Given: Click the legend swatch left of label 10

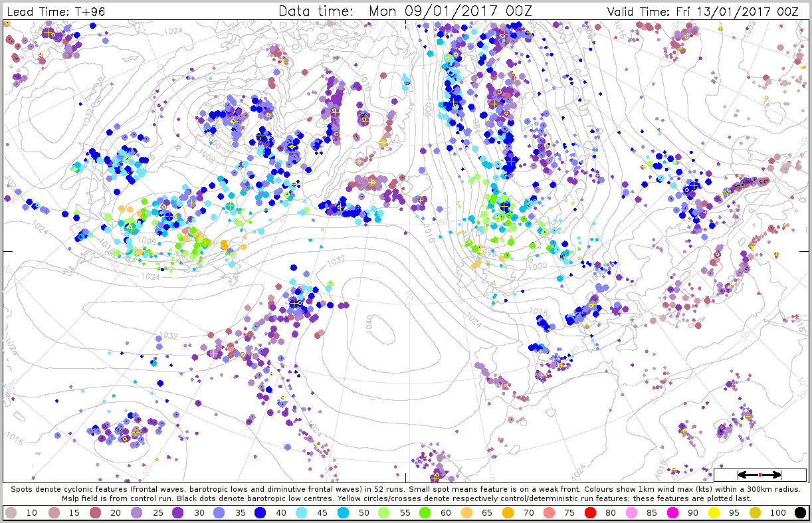Looking at the screenshot, I should 11,512.
